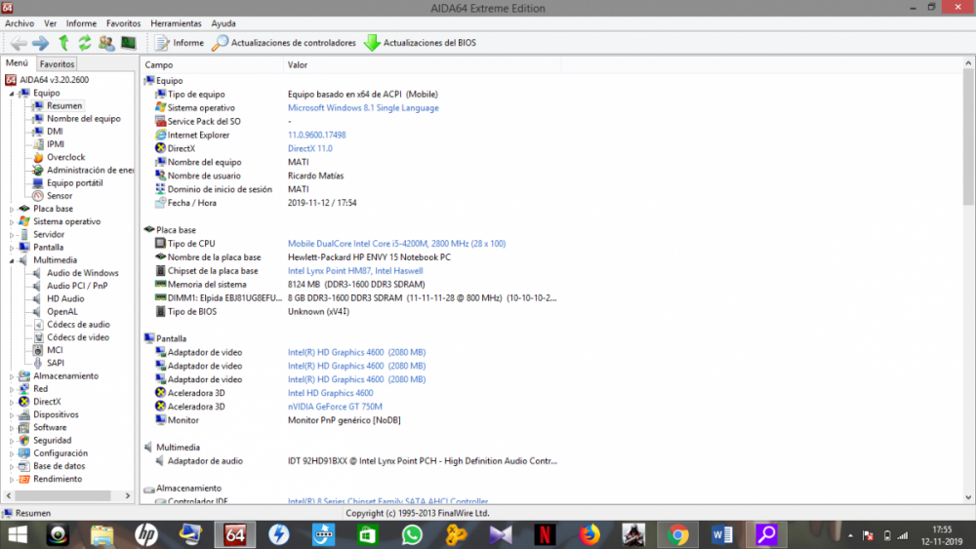Refresh the page with green arrows icon

[85, 43]
